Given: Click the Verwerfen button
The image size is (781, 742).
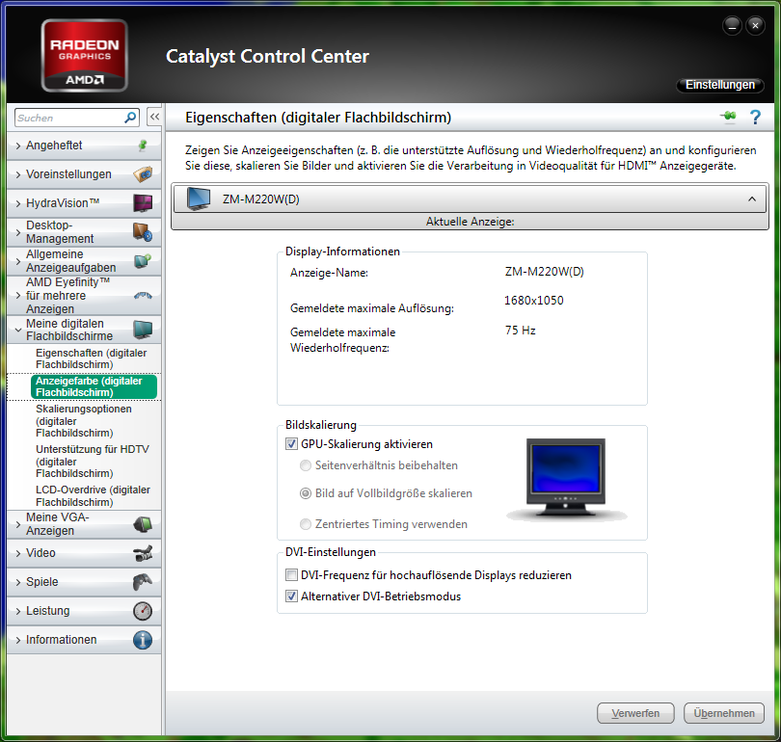Looking at the screenshot, I should (x=635, y=713).
